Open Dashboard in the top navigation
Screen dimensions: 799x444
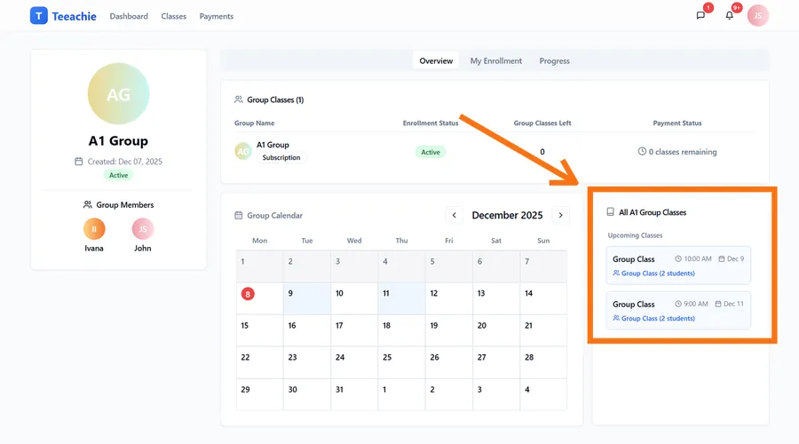pyautogui.click(x=129, y=16)
